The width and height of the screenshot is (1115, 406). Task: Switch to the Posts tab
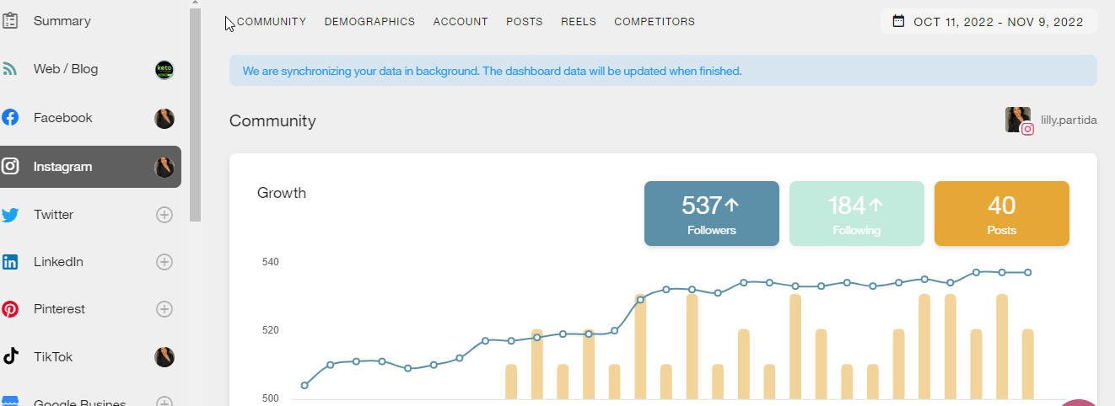[x=525, y=22]
